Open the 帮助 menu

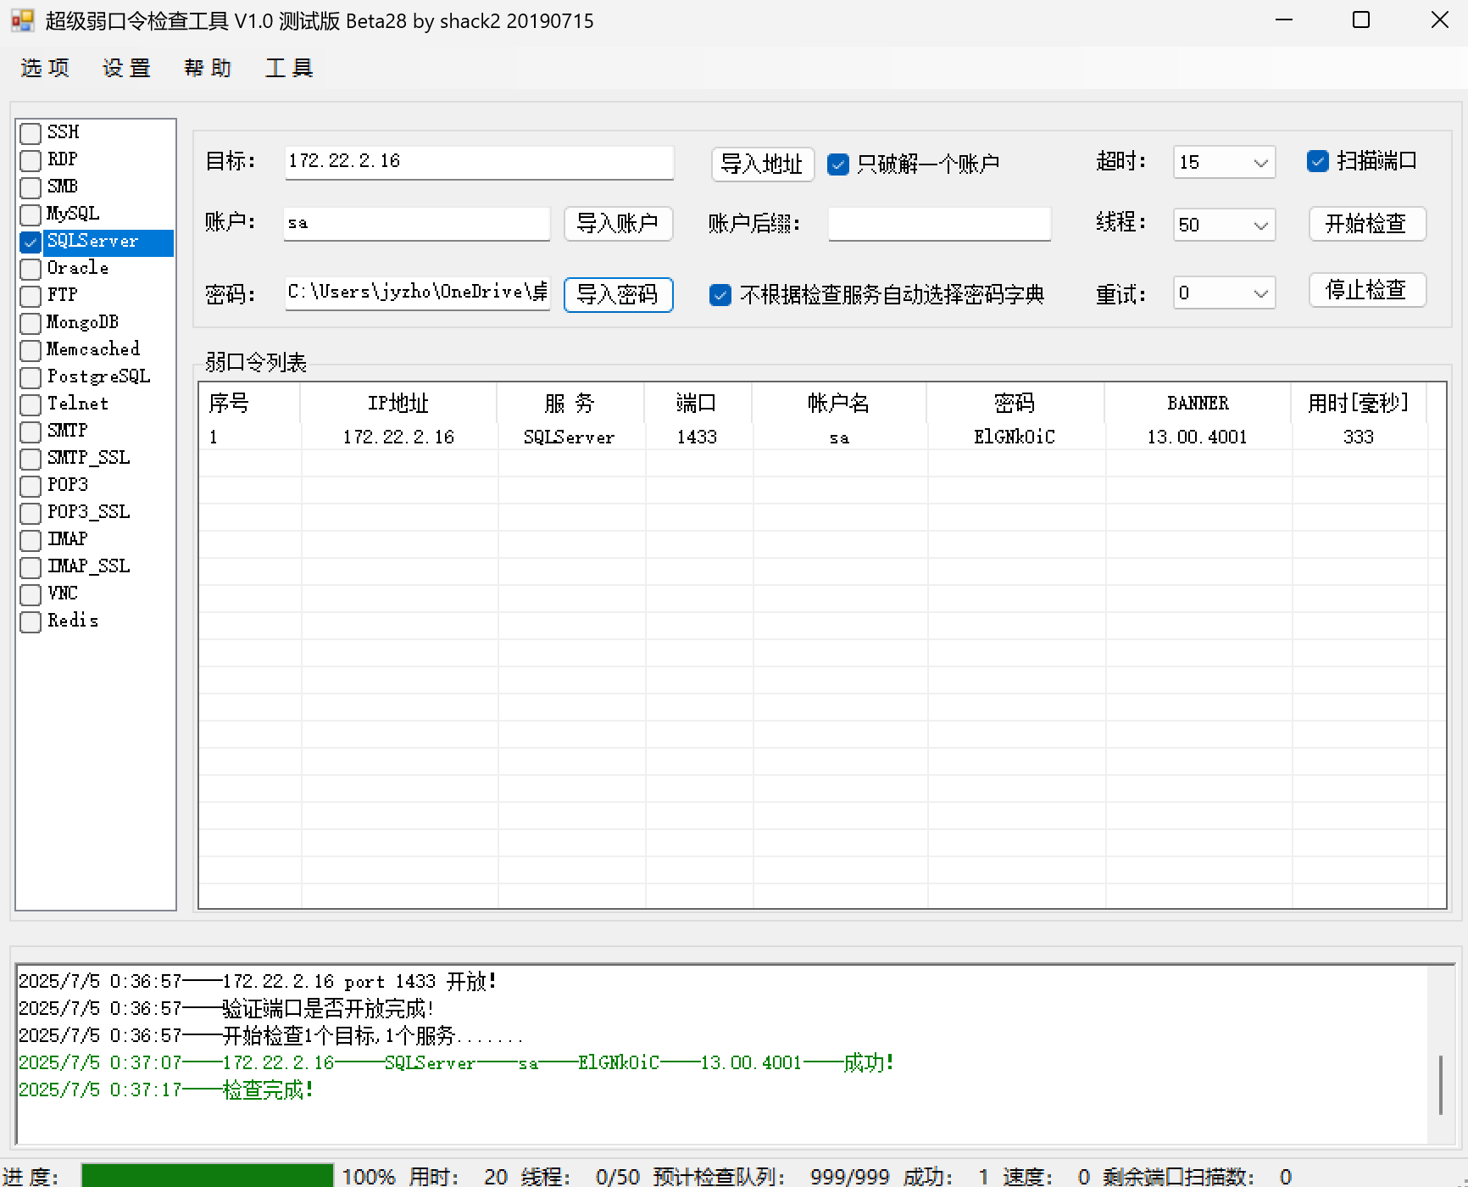coord(208,68)
